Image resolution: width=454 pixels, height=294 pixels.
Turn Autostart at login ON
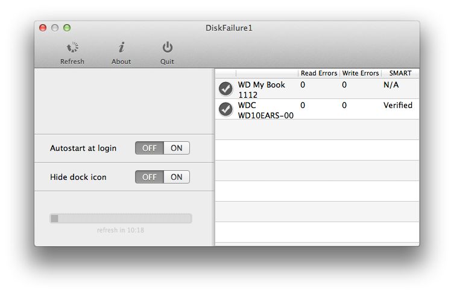(x=177, y=149)
